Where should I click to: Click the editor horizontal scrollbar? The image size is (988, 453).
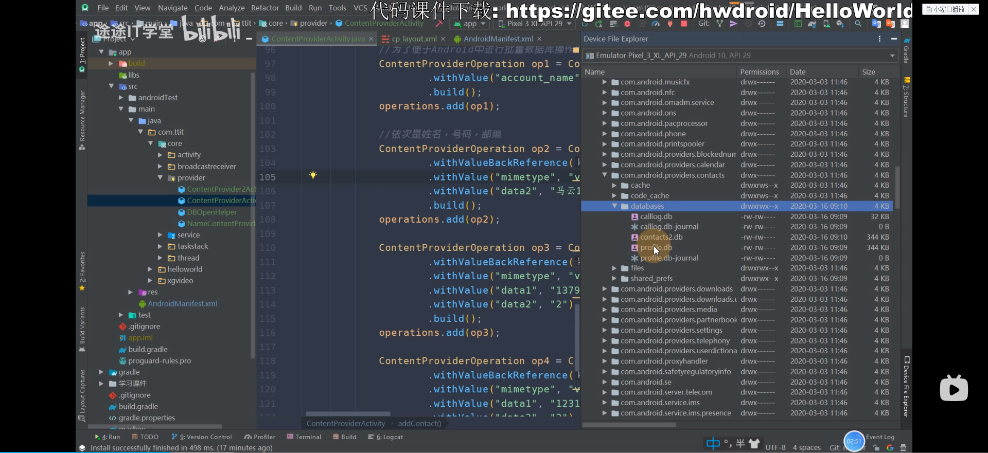(x=348, y=414)
